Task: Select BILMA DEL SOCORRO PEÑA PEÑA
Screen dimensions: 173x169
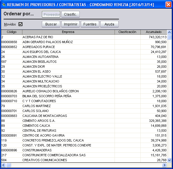Action: coord(84,96)
